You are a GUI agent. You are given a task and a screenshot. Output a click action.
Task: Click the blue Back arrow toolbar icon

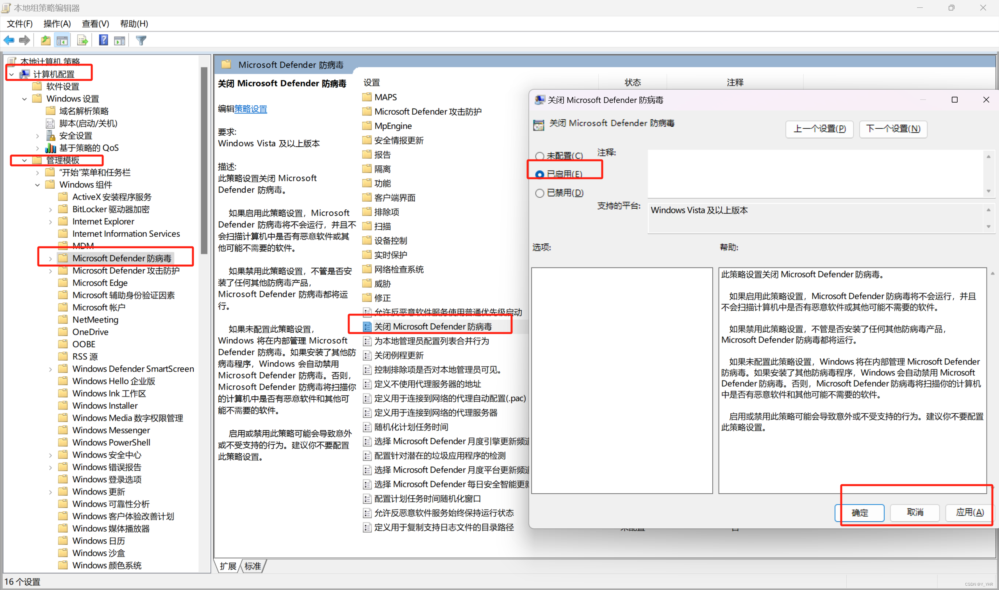[x=9, y=40]
